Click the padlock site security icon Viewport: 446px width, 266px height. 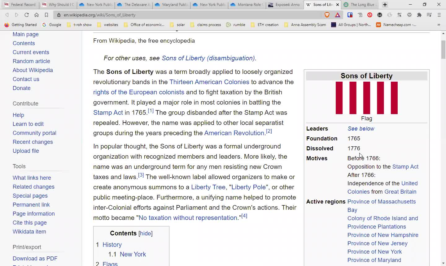59,15
